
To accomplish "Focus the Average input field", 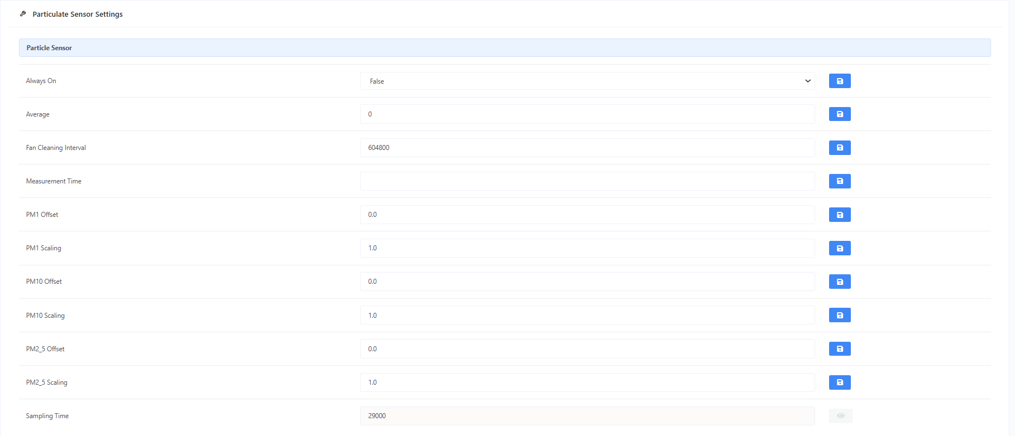I will pos(587,114).
